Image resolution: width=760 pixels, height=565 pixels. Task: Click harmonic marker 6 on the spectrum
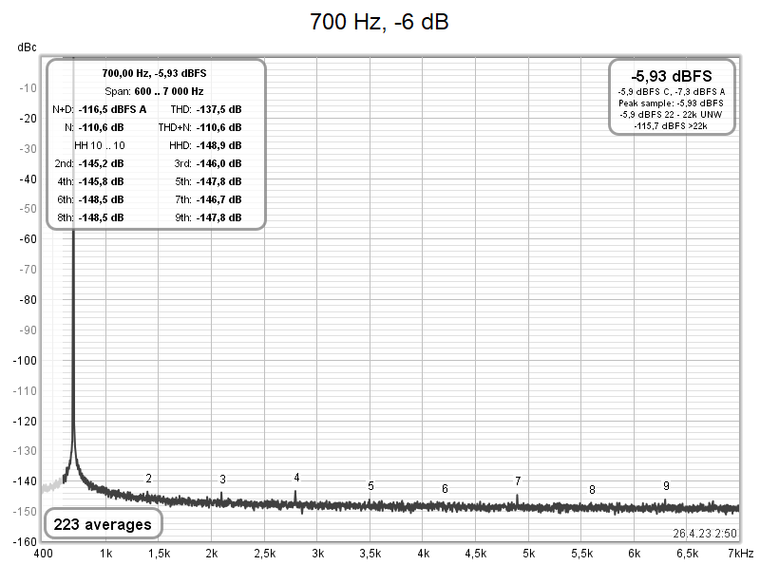pos(445,489)
